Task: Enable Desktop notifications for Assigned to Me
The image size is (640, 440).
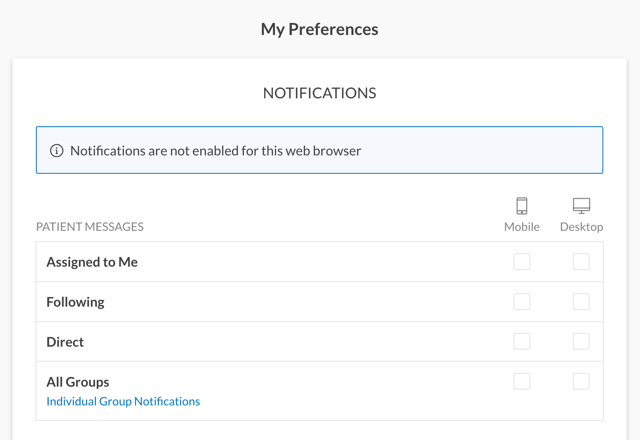Action: 581,262
